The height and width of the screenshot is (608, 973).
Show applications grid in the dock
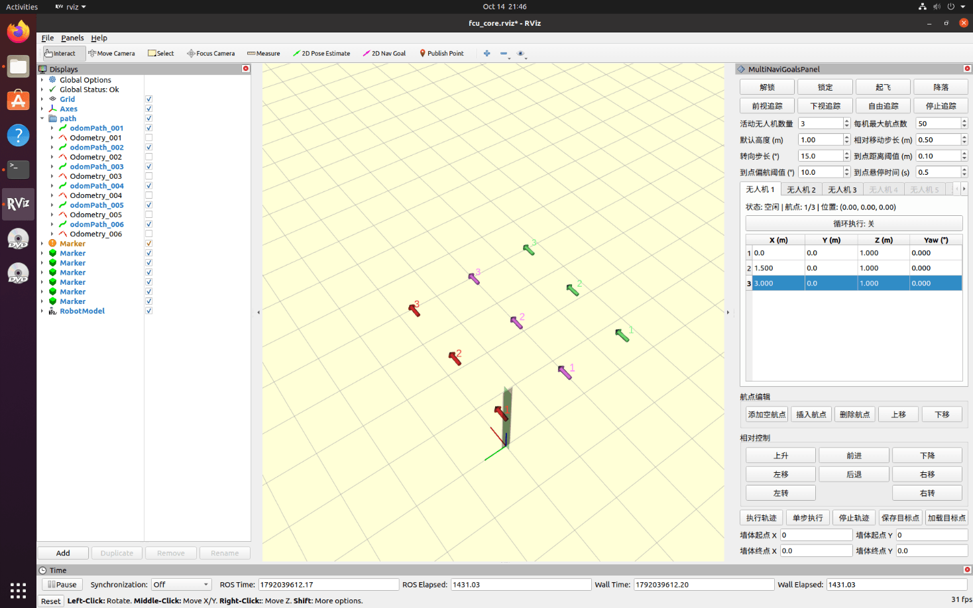point(18,590)
